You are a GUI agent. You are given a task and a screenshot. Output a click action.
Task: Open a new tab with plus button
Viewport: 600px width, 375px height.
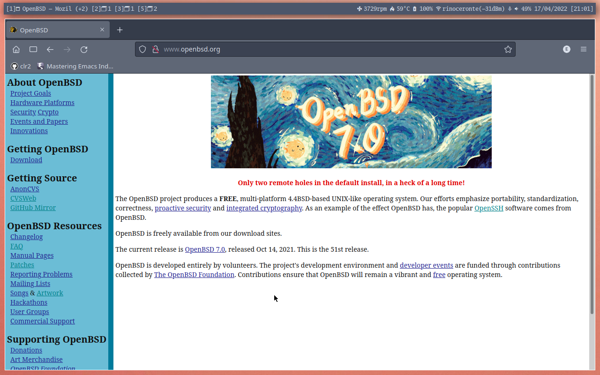[x=120, y=30]
